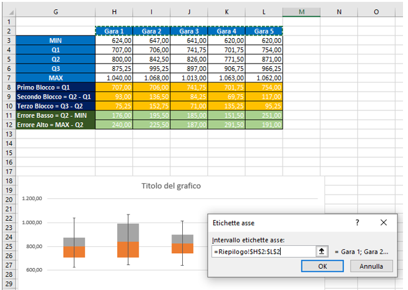
Task: Close the Etichette asse dialog
Action: [x=384, y=222]
